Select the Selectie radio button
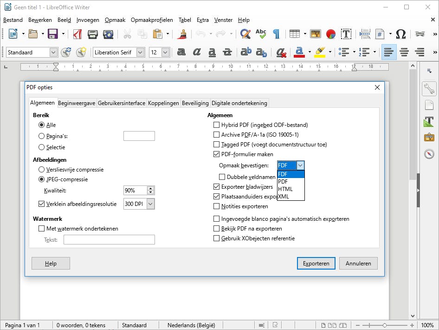 [41, 147]
